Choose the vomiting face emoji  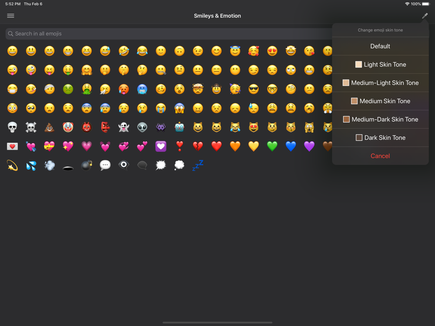[87, 89]
